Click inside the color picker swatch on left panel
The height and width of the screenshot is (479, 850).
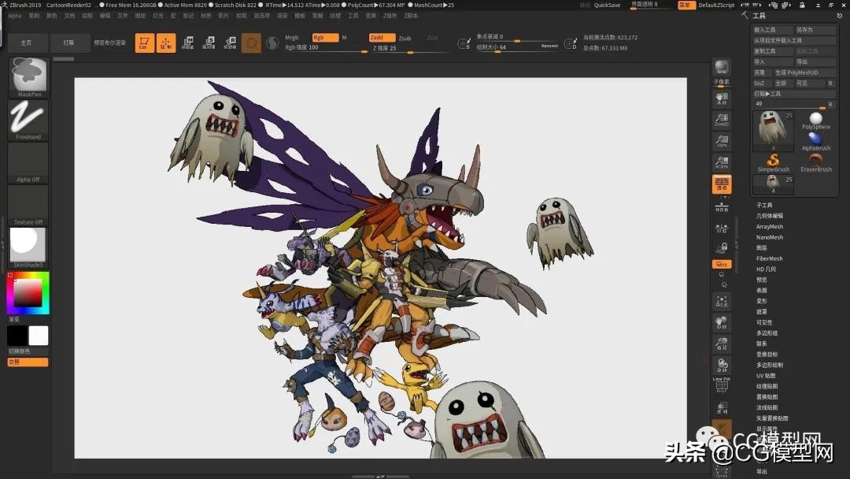[x=27, y=293]
